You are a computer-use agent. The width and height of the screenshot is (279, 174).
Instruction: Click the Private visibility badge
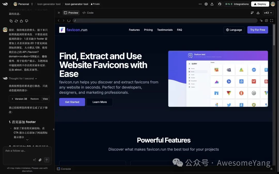[95, 4]
